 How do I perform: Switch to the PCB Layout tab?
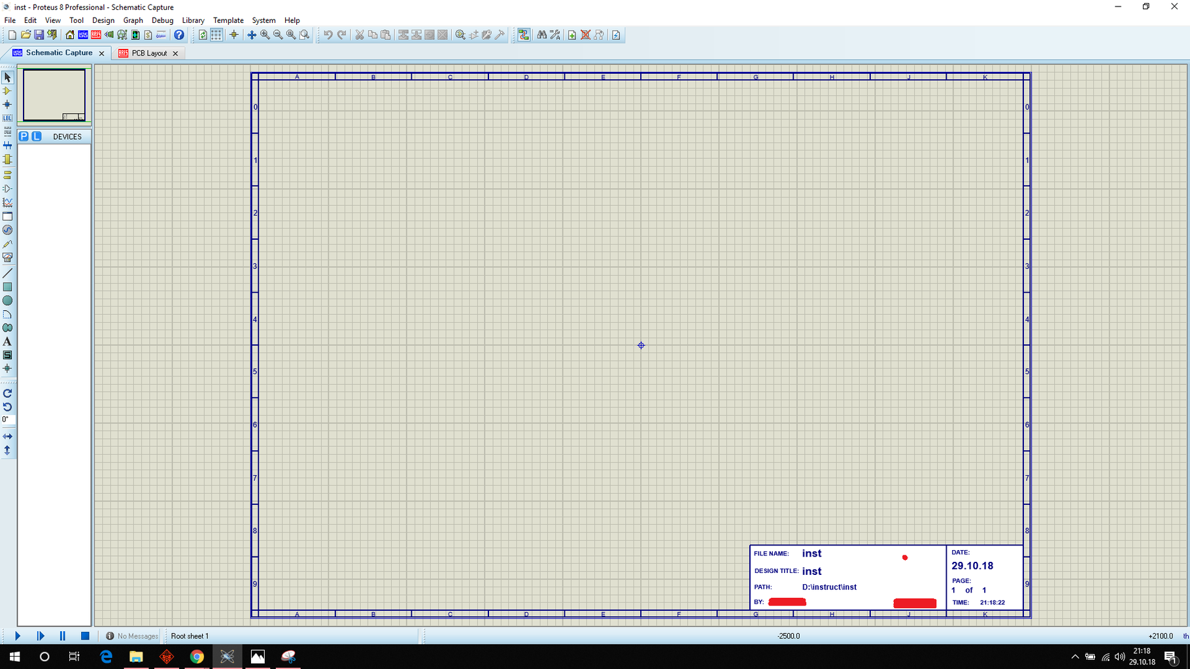pos(149,53)
